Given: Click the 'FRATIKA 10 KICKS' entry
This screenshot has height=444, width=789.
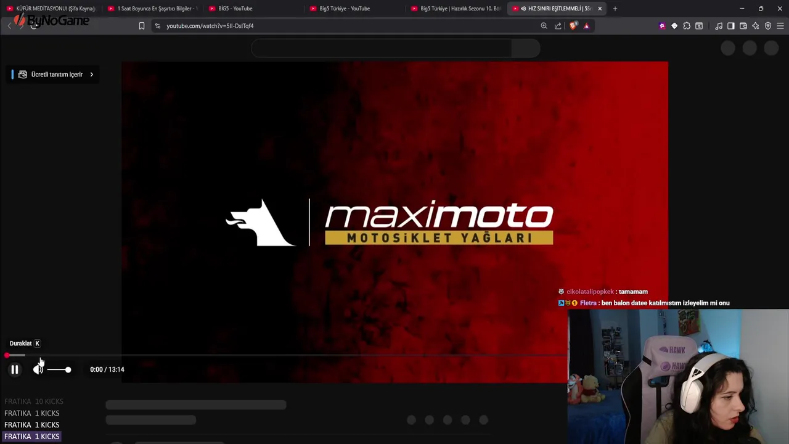Looking at the screenshot, I should click(x=34, y=401).
